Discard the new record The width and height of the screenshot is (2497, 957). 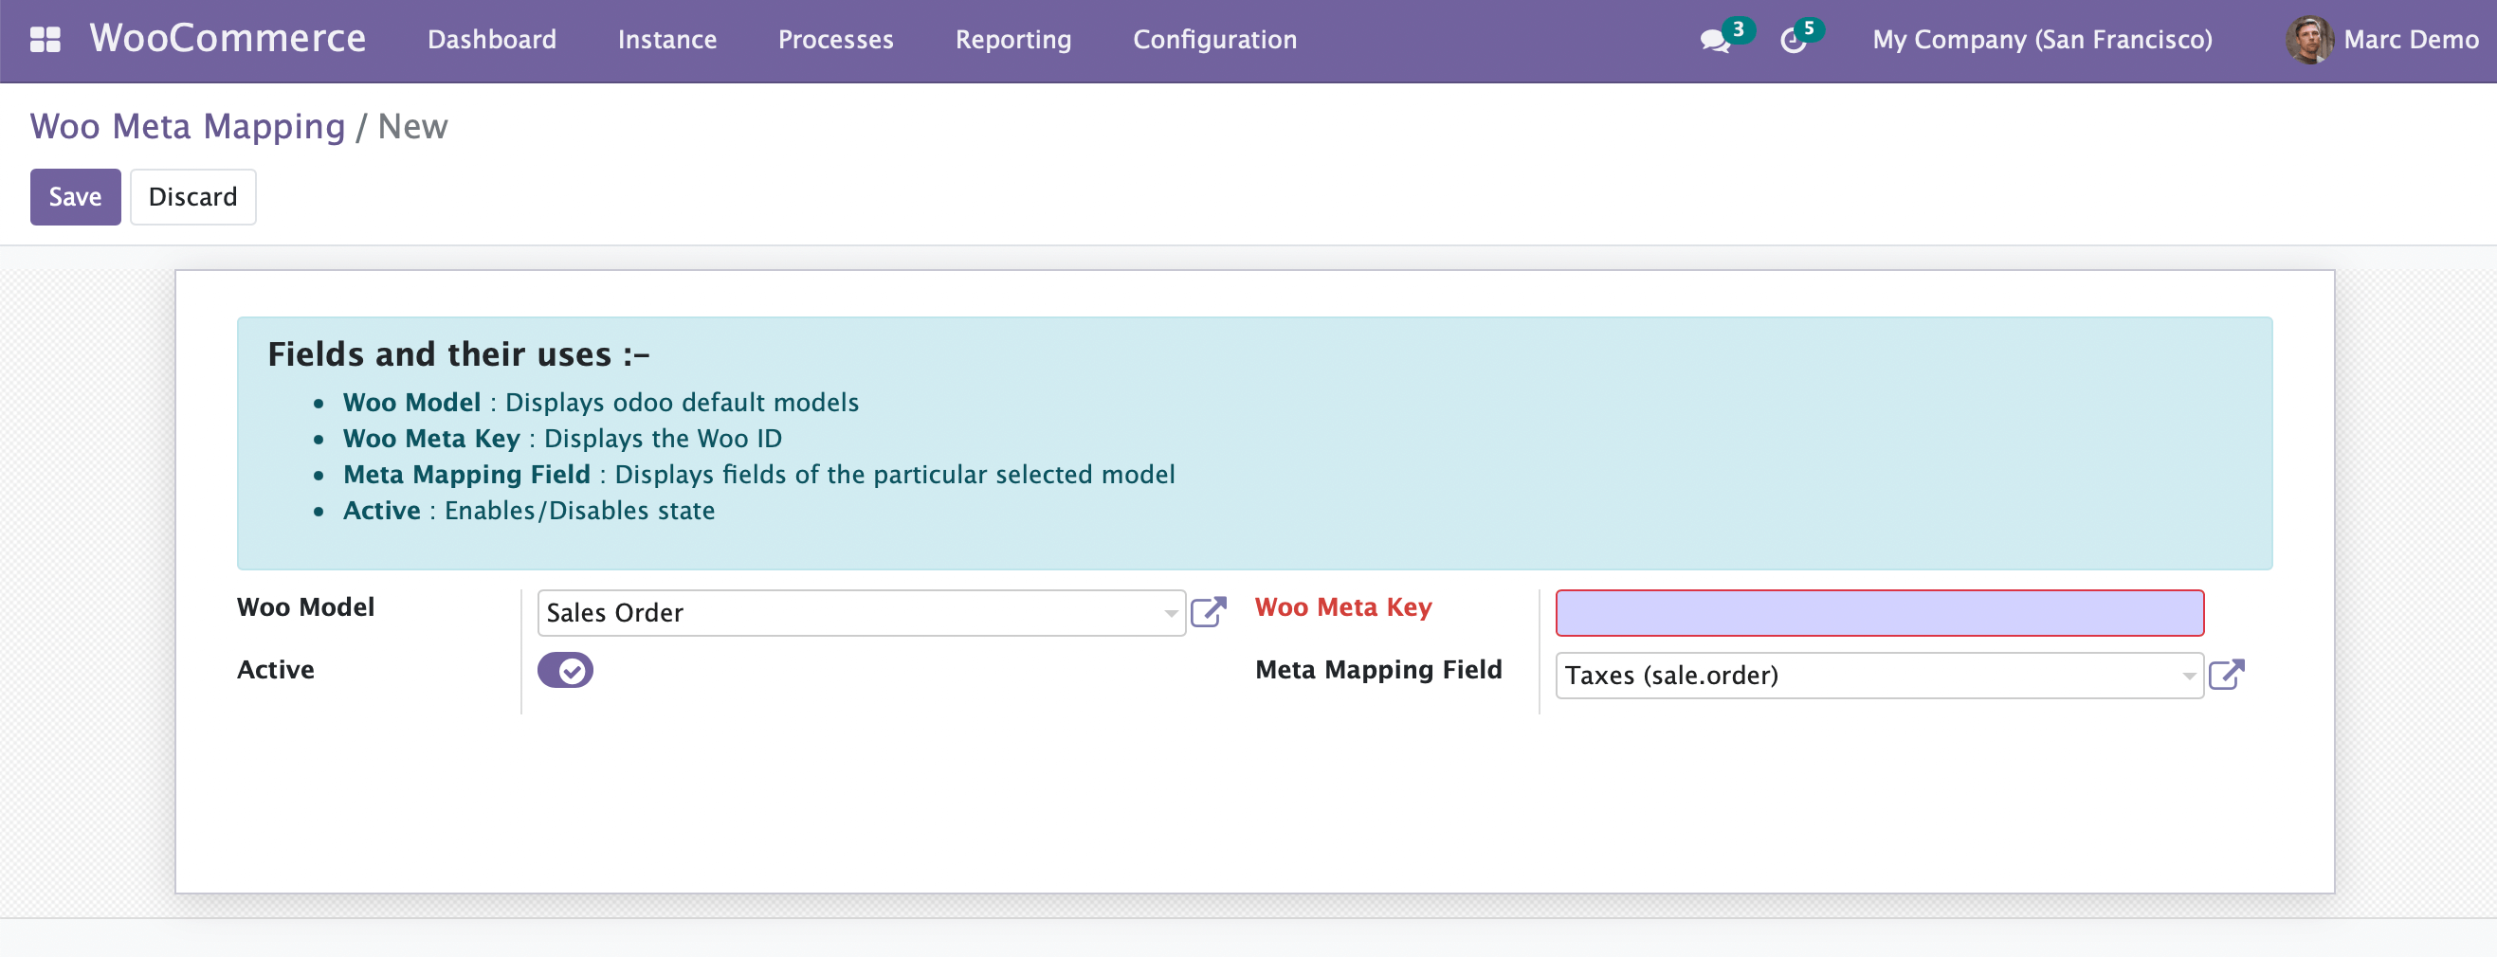pos(191,197)
